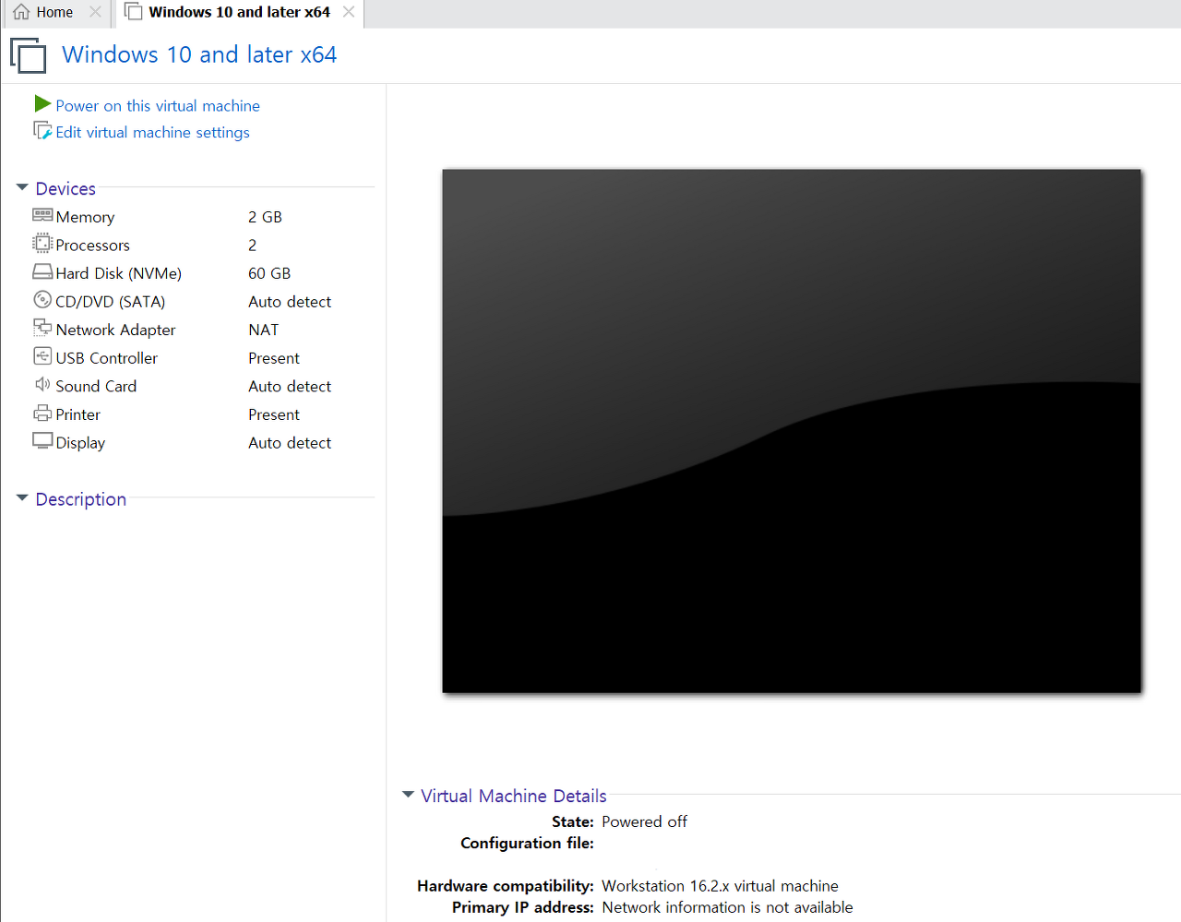
Task: Open the Network Adapter entry
Action: [x=115, y=329]
